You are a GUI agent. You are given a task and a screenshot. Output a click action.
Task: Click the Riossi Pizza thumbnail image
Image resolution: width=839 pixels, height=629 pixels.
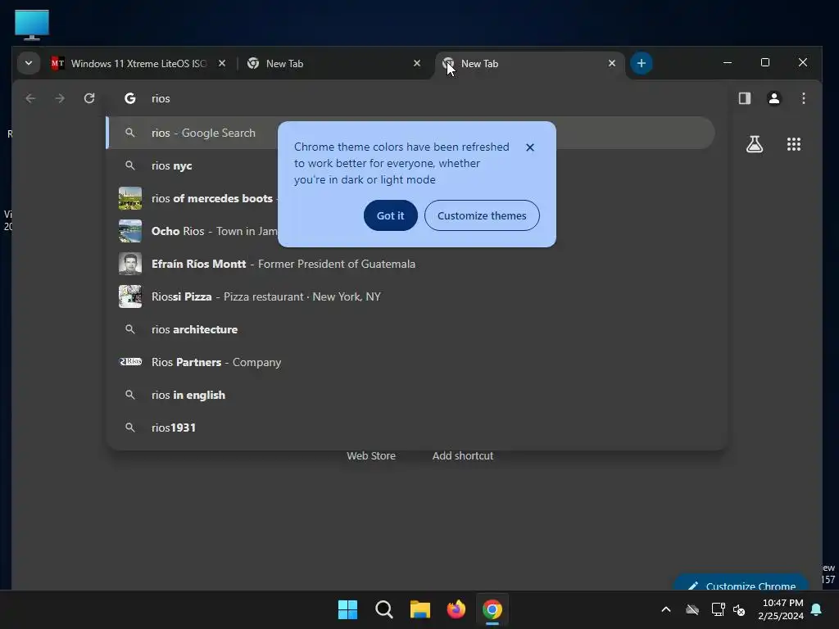pos(130,296)
